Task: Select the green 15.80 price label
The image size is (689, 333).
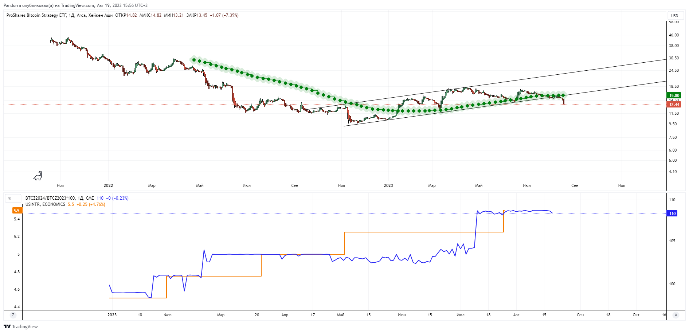Action: pyautogui.click(x=674, y=95)
